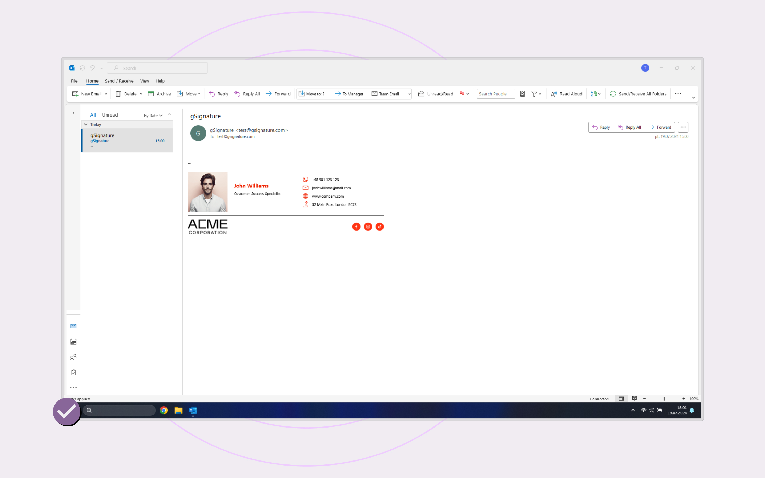
Task: Open the New Email dropdown arrow
Action: (x=106, y=94)
